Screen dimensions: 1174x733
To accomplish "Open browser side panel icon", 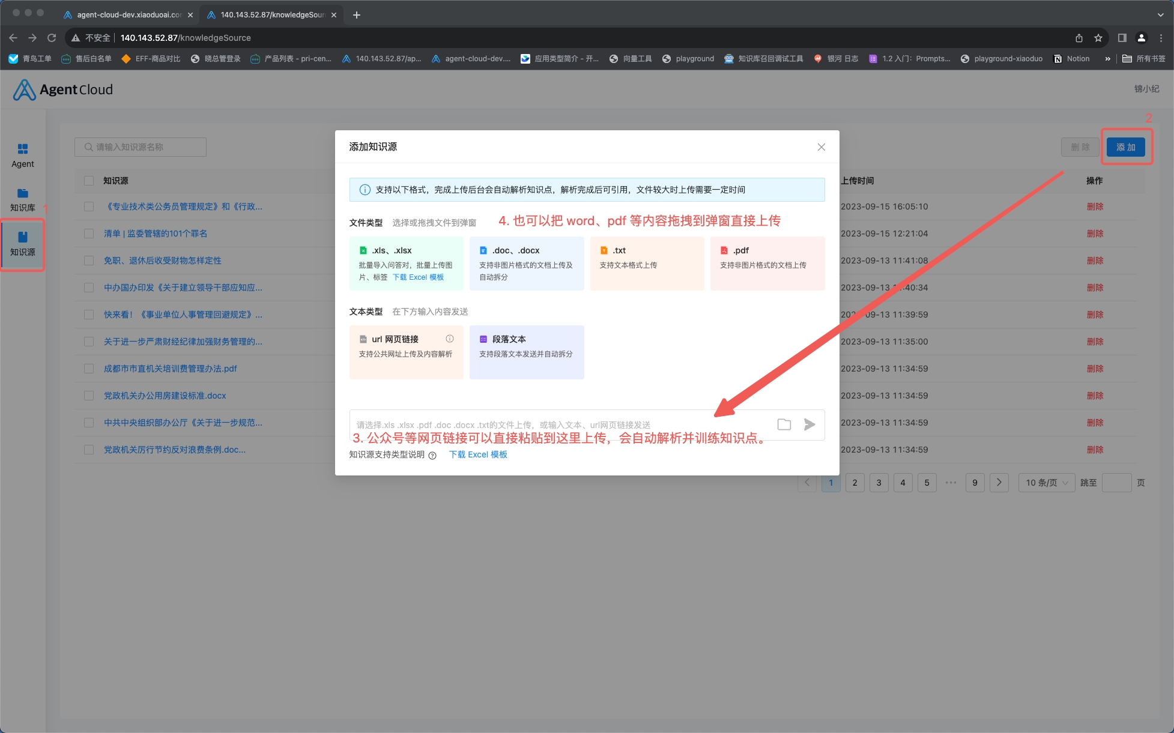I will [x=1122, y=38].
